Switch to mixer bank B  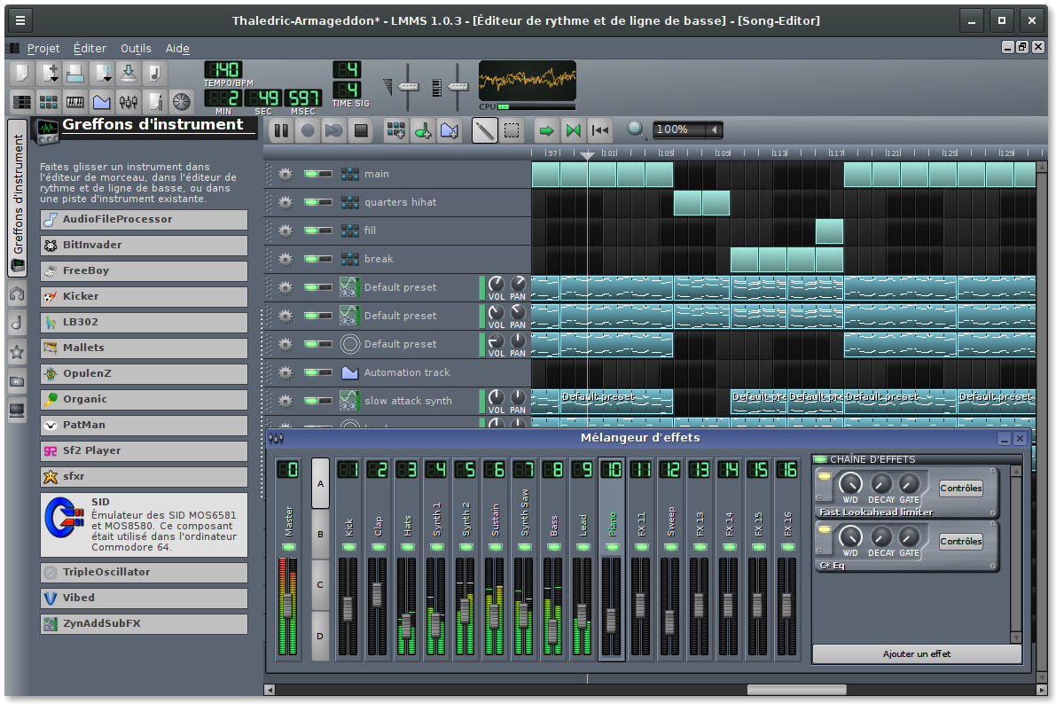[x=321, y=535]
